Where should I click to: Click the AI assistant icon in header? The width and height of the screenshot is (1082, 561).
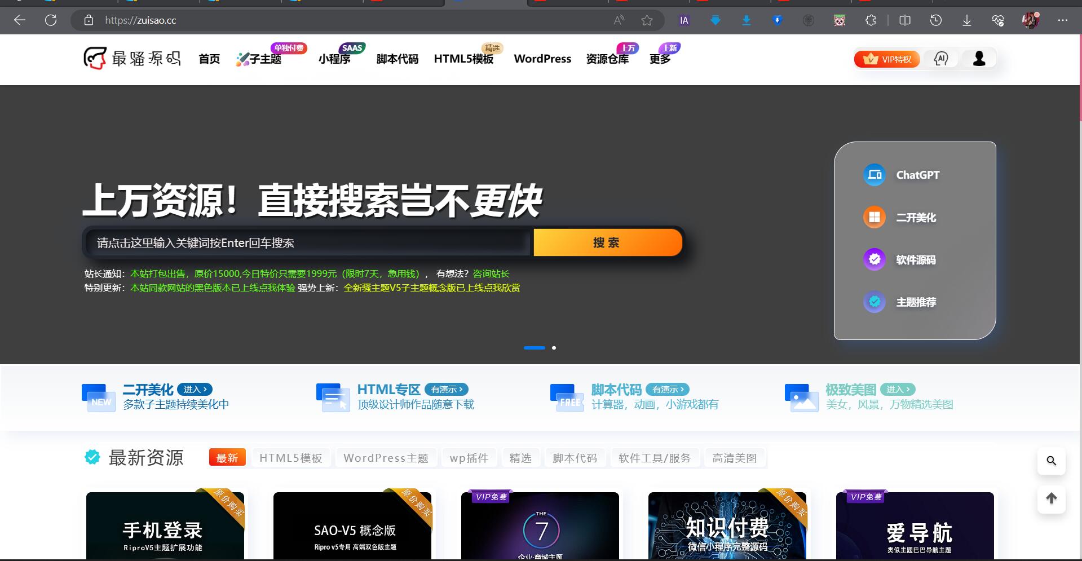(x=941, y=59)
